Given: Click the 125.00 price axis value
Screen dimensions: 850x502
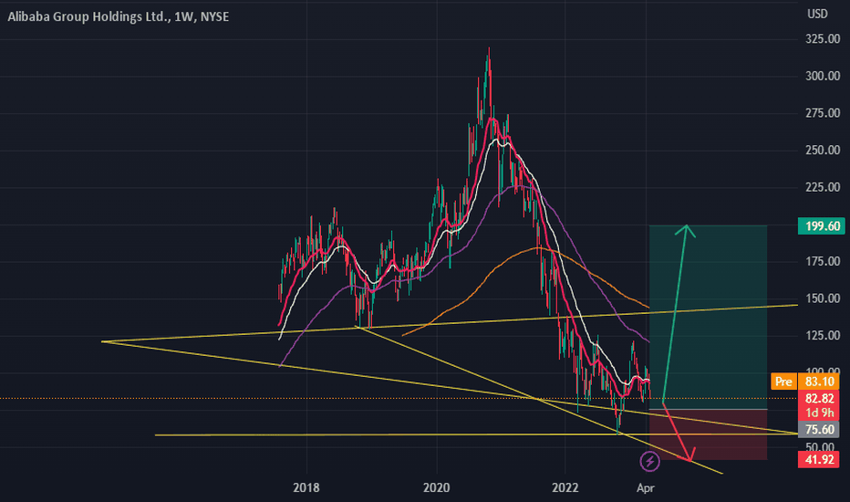Looking at the screenshot, I should 823,335.
